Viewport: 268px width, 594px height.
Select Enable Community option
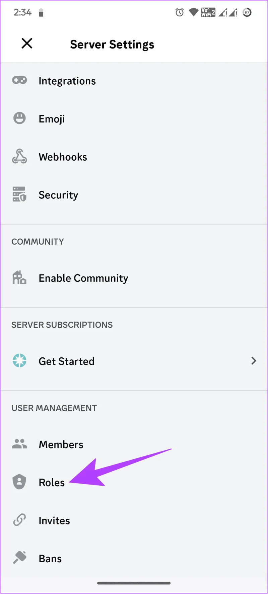[x=134, y=278]
